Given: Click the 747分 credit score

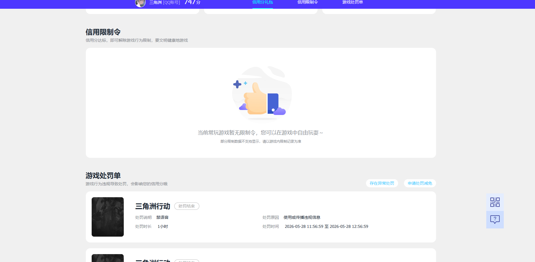Looking at the screenshot, I should 192,2.
